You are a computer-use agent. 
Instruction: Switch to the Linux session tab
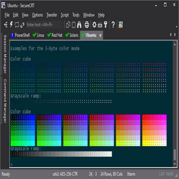click(38, 35)
